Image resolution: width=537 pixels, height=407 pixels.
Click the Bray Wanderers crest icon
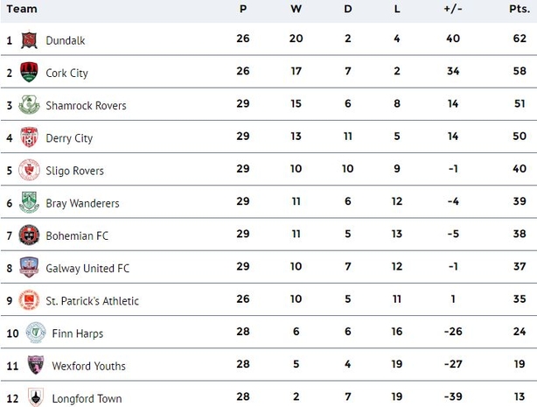coord(29,203)
